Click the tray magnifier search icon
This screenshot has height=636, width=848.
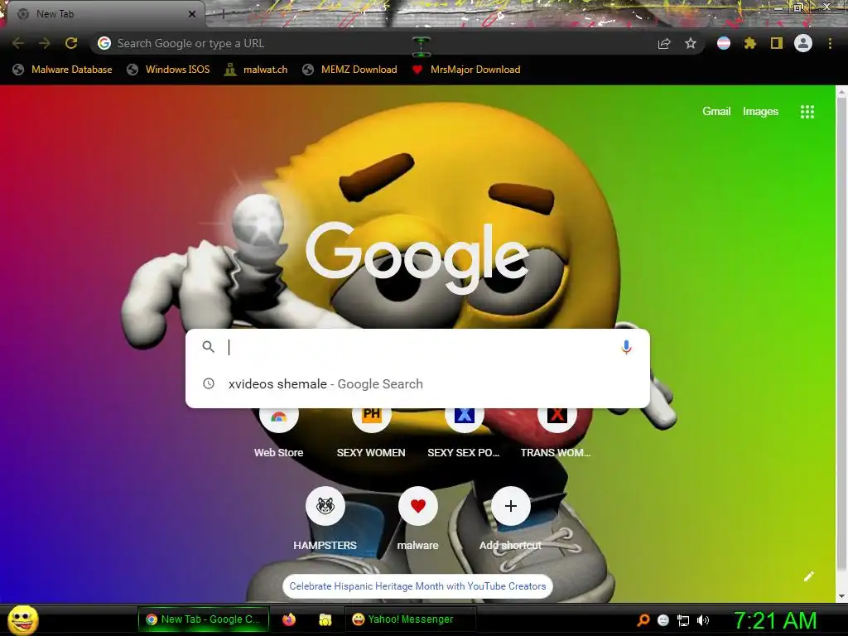pos(643,620)
